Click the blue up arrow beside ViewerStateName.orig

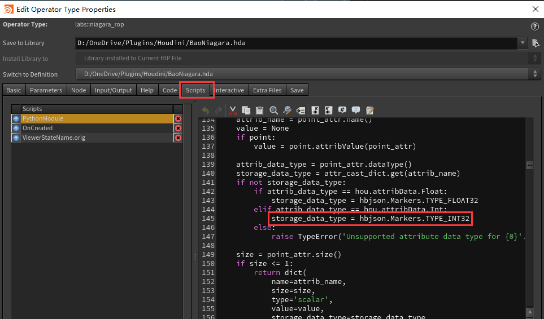pos(16,138)
